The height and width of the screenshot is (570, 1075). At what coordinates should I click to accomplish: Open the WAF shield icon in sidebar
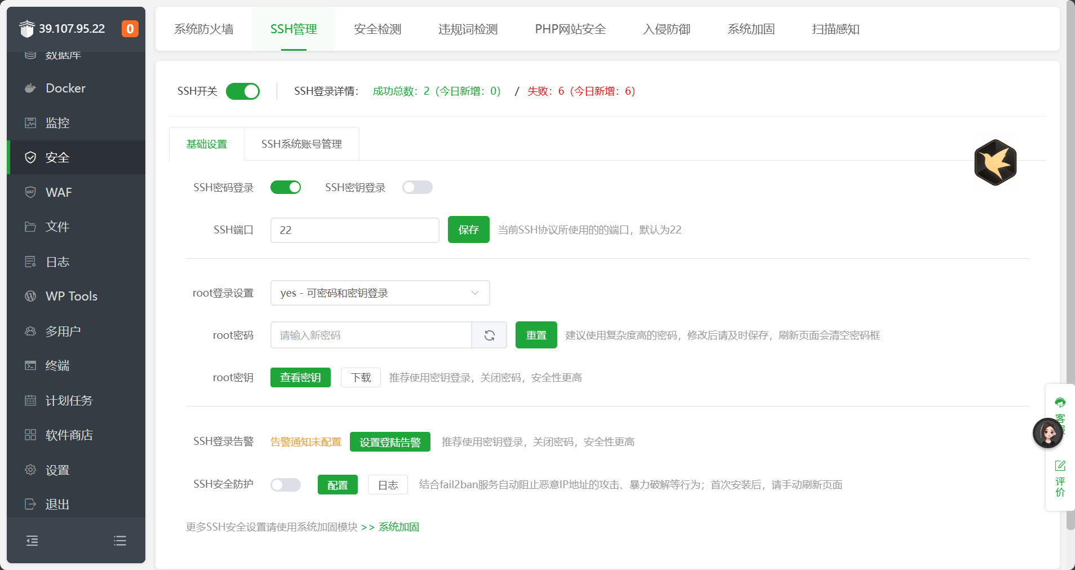(30, 192)
